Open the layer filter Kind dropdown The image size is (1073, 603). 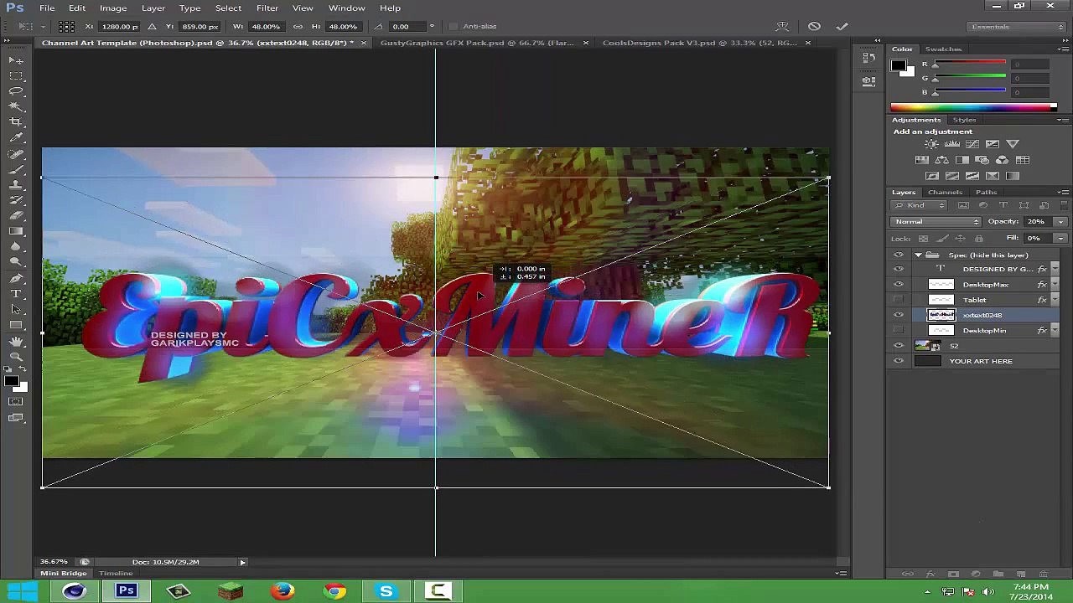[x=920, y=205]
